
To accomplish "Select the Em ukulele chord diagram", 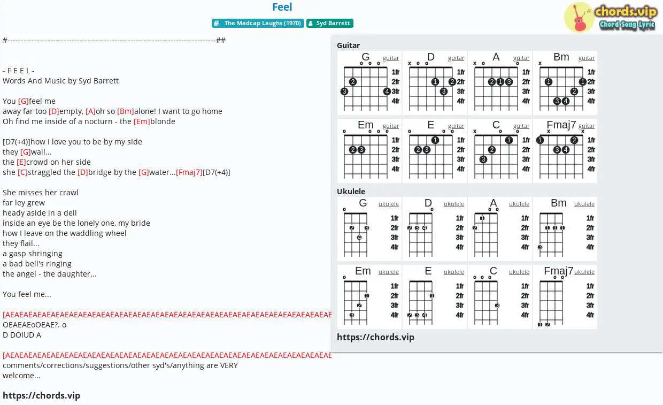I will [369, 297].
